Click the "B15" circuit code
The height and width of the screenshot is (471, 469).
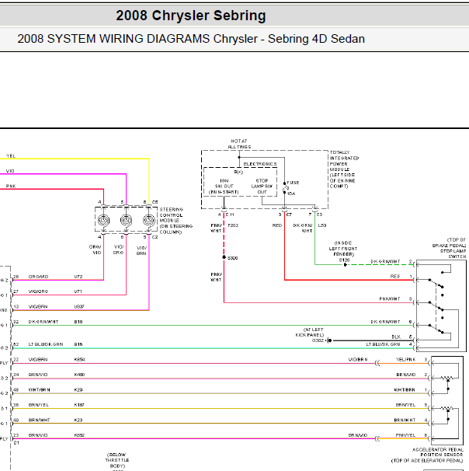click(x=78, y=322)
